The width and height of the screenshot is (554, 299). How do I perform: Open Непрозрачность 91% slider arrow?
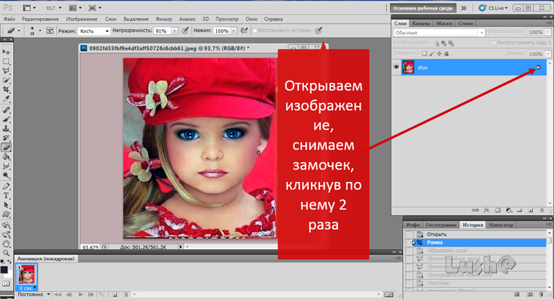tap(175, 31)
